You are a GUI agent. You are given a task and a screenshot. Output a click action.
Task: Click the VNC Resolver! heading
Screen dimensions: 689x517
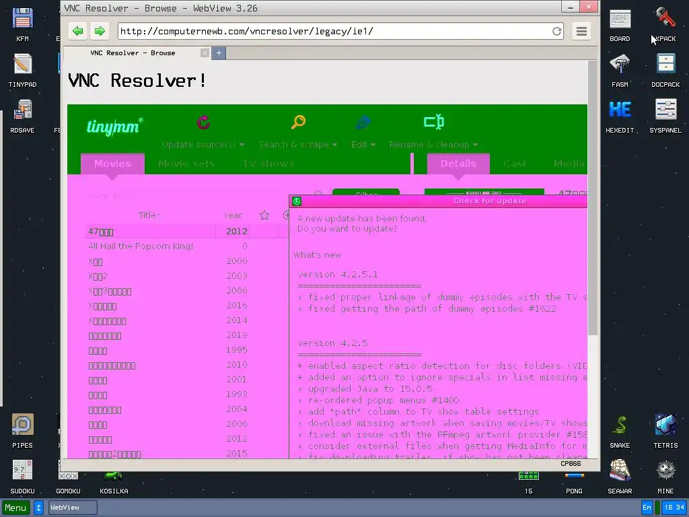click(137, 81)
